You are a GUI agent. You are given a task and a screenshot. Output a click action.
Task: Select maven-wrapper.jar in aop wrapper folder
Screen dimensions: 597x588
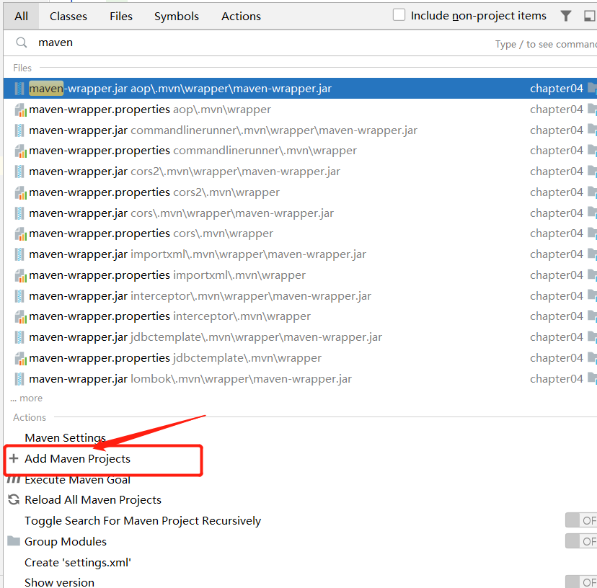(x=300, y=89)
